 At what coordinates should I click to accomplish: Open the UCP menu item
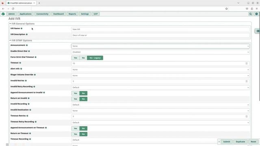[95, 14]
